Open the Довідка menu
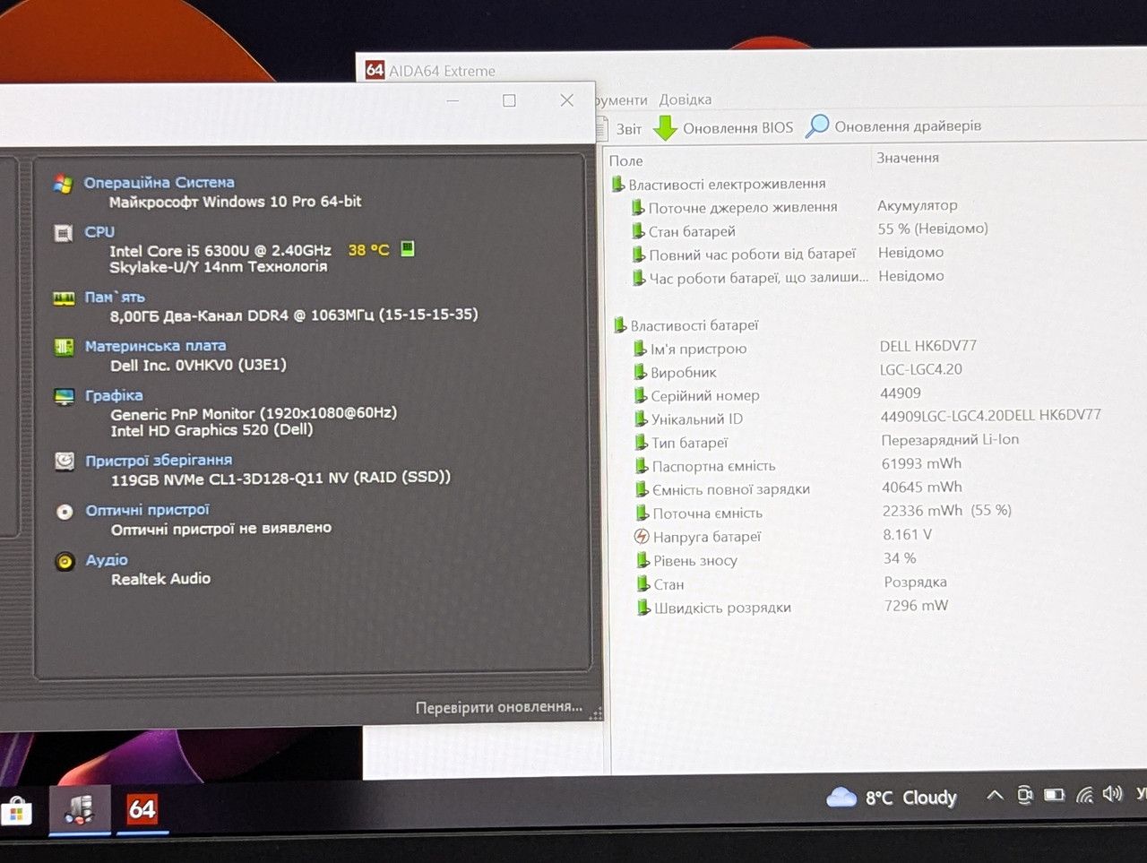The image size is (1147, 863). pos(685,99)
